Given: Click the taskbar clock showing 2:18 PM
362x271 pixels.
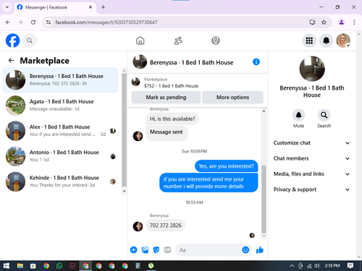Looking at the screenshot, I should point(332,266).
